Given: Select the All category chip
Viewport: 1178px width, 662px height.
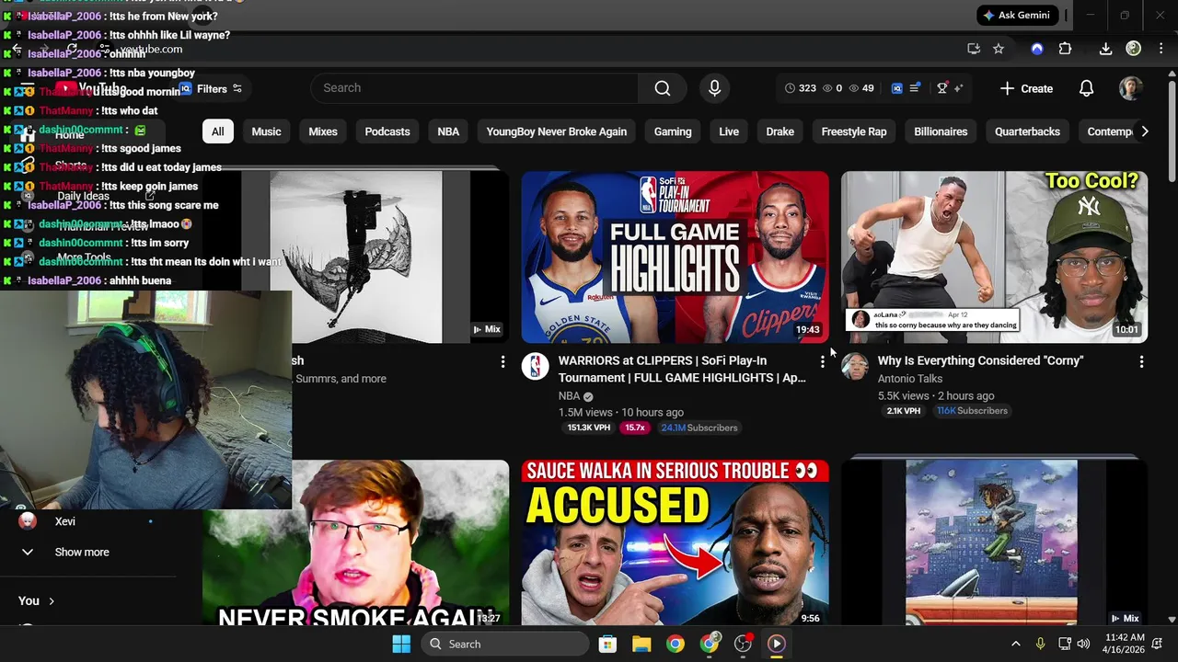Looking at the screenshot, I should 217,131.
